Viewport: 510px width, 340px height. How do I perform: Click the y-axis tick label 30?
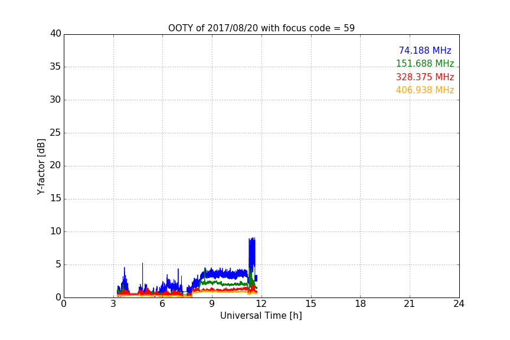pyautogui.click(x=55, y=100)
